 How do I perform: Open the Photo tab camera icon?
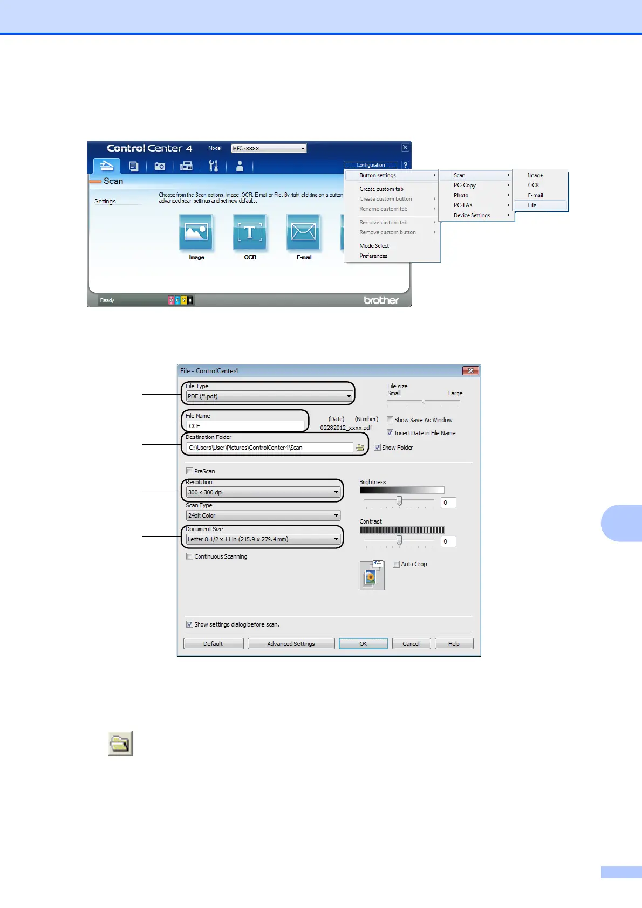[x=160, y=167]
